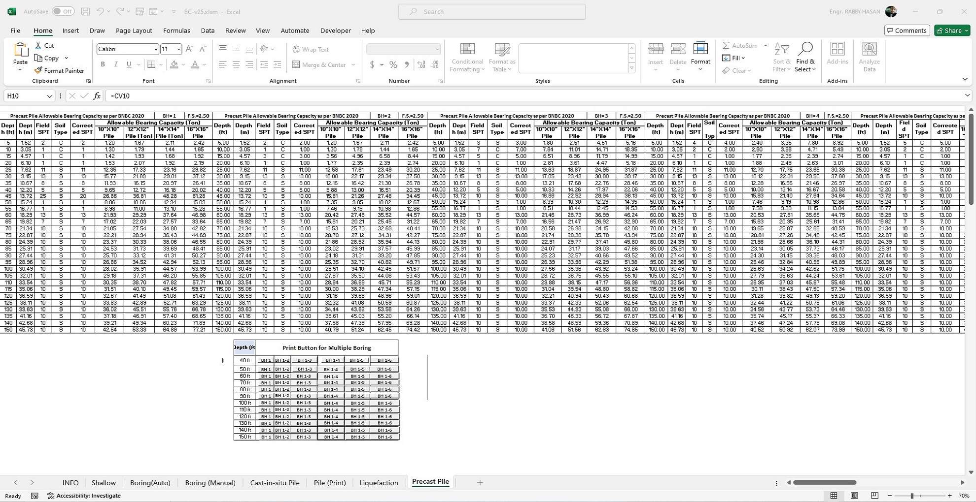
Task: Click the Increase Font Size icon
Action: pos(189,49)
